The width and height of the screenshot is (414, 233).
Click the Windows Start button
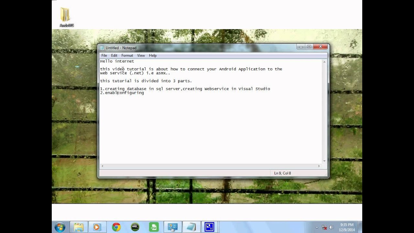[60, 227]
